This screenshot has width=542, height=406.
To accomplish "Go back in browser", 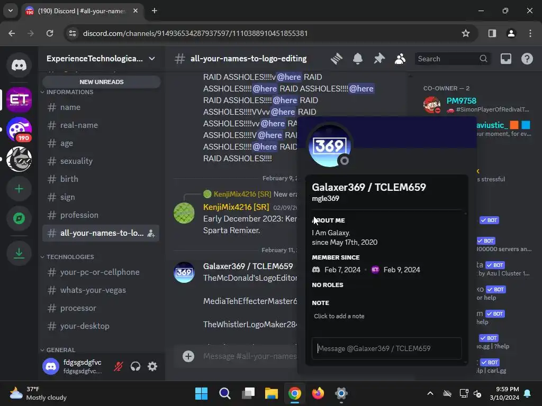I will pos(12,33).
